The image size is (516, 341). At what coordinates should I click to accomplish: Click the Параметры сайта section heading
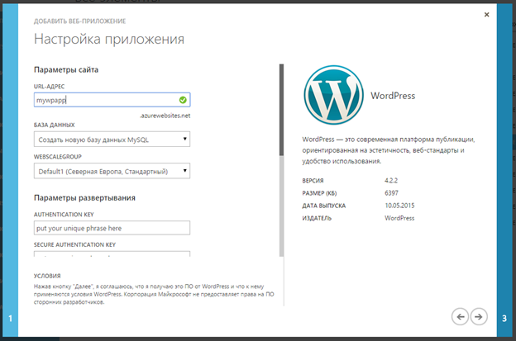66,69
